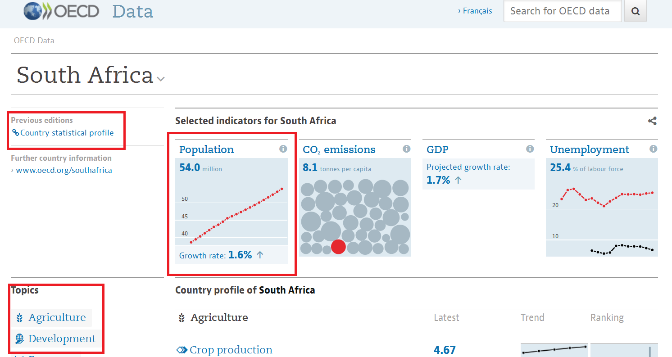Click the red South Africa bubble in CO2 chart

tap(338, 247)
